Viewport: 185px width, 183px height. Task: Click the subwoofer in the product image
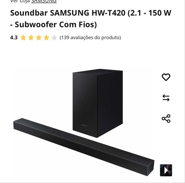point(98,103)
